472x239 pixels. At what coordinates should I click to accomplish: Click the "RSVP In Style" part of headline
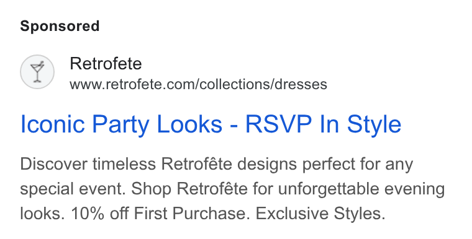click(x=324, y=124)
